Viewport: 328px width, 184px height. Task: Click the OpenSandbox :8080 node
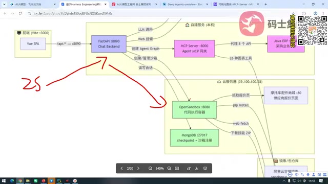194,110
